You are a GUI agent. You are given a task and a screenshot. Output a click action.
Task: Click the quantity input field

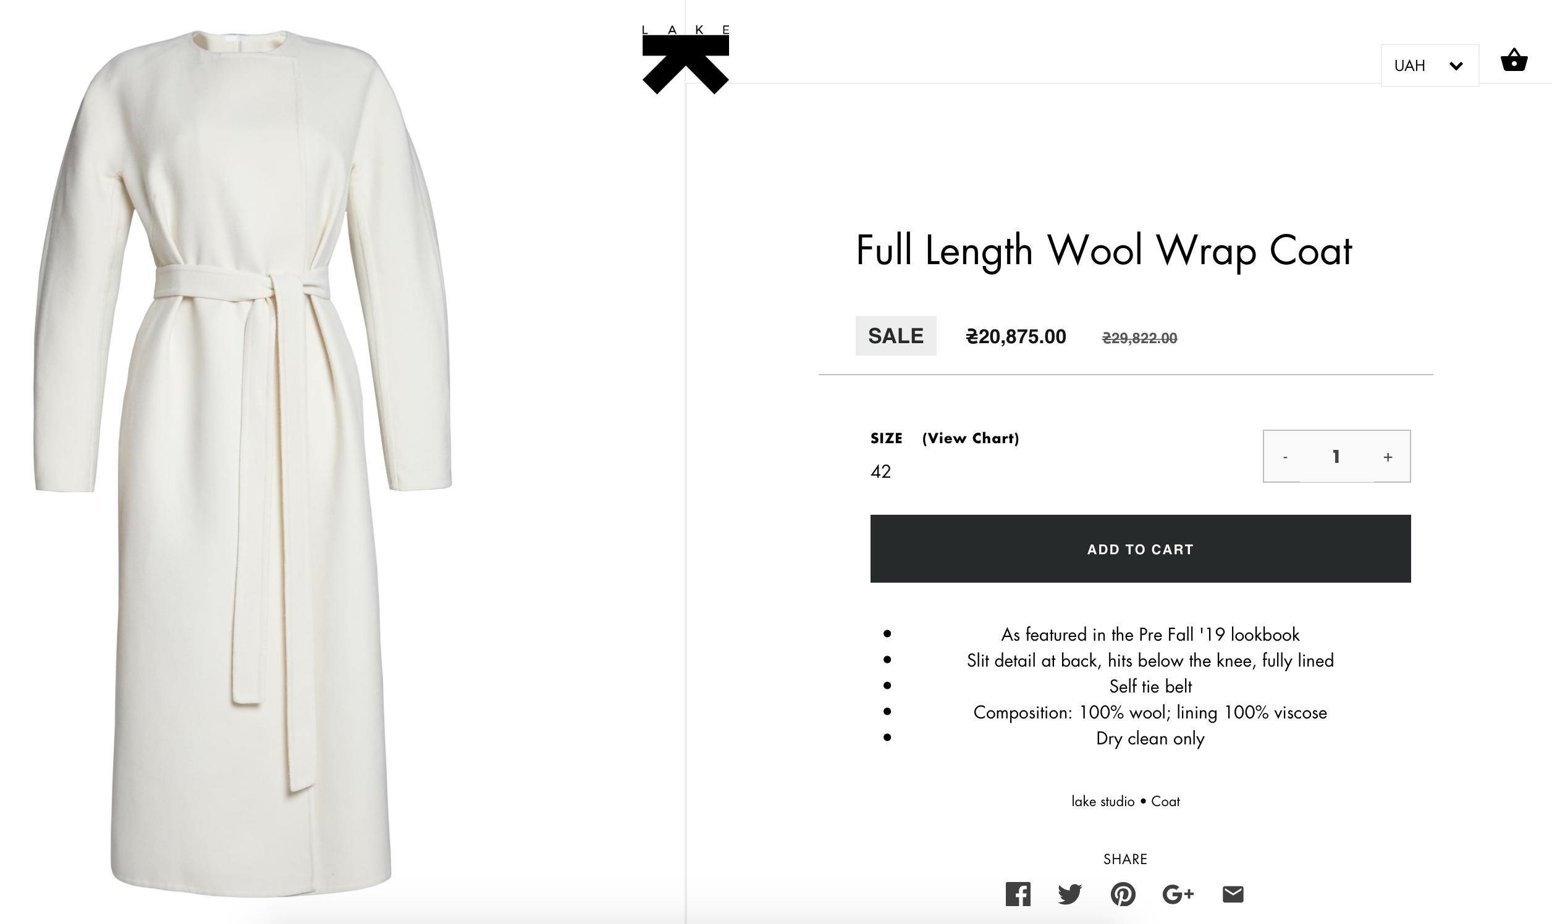(x=1336, y=457)
